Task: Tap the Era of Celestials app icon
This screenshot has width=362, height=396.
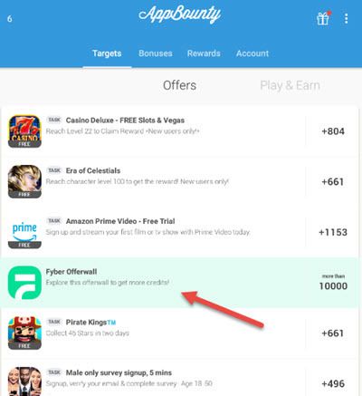Action: tap(24, 181)
